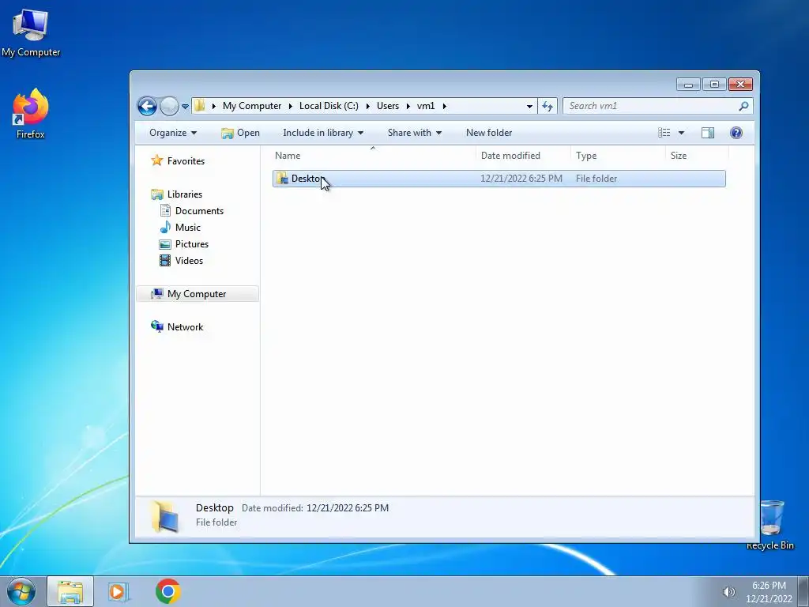
Task: Click the Refresh button beside address bar
Action: pyautogui.click(x=547, y=107)
